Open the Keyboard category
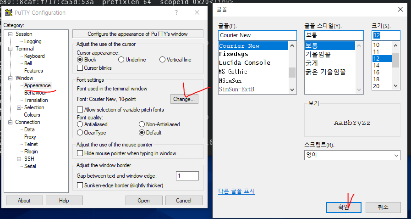The image size is (411, 219). (x=34, y=56)
